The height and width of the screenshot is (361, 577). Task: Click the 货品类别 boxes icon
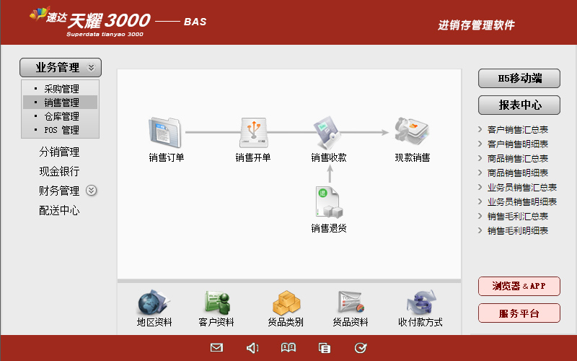point(286,302)
